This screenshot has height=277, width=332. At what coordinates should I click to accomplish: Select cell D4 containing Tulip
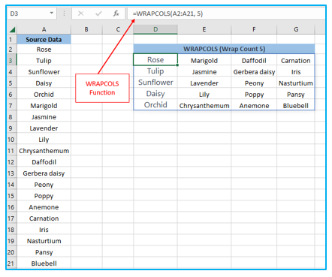click(x=155, y=71)
